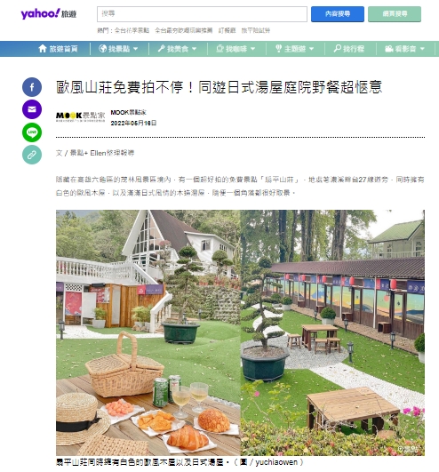The height and width of the screenshot is (472, 439).
Task: Open the 訂餐廳 trending link
Action: [x=227, y=30]
